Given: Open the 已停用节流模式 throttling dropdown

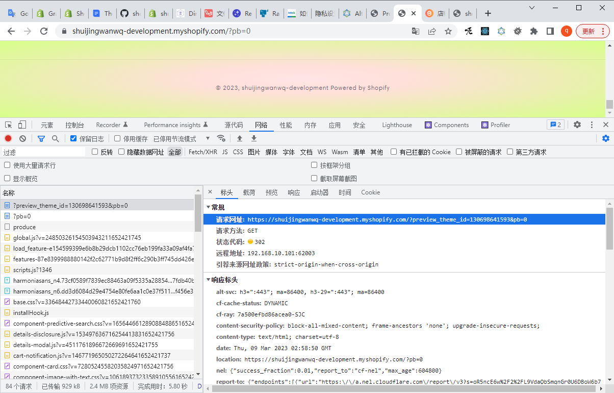Looking at the screenshot, I should point(182,138).
